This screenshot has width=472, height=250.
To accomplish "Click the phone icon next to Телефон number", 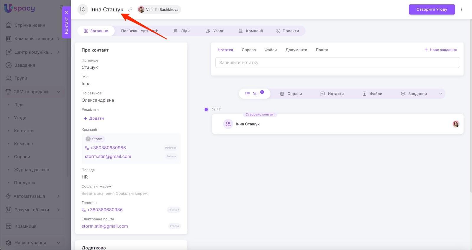I will pyautogui.click(x=84, y=210).
